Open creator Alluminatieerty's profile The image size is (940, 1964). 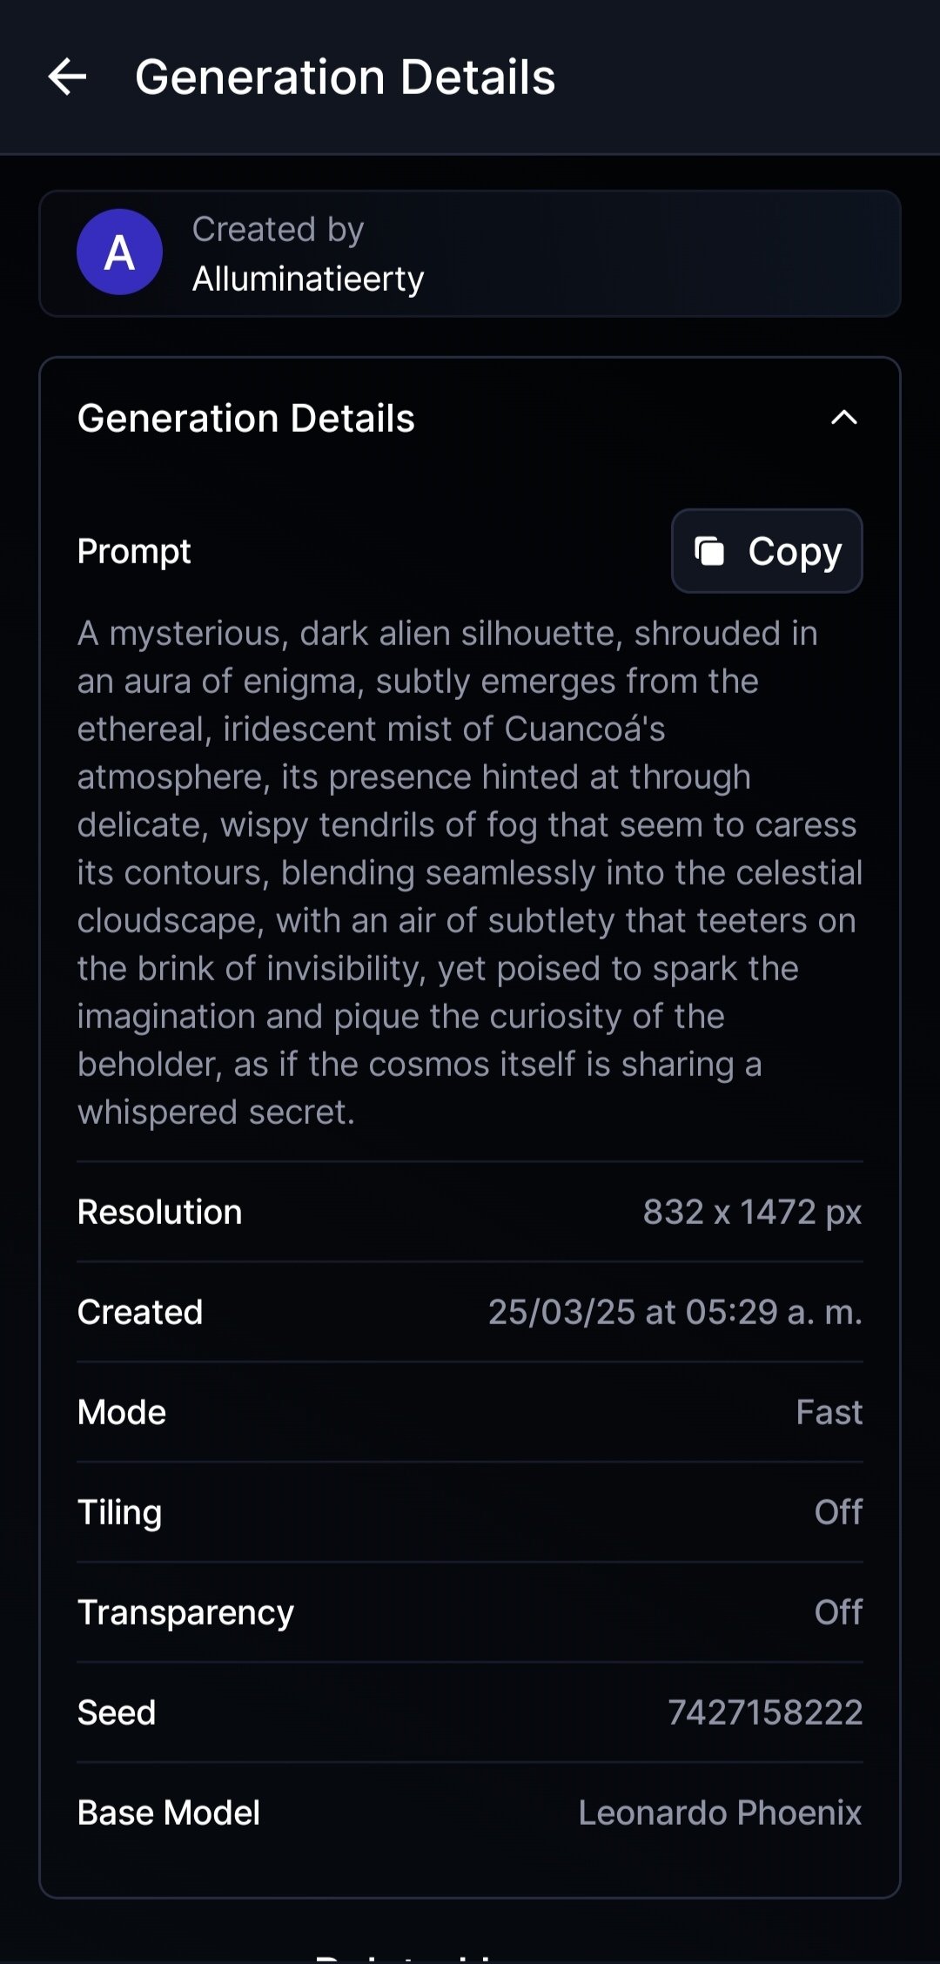coord(308,279)
